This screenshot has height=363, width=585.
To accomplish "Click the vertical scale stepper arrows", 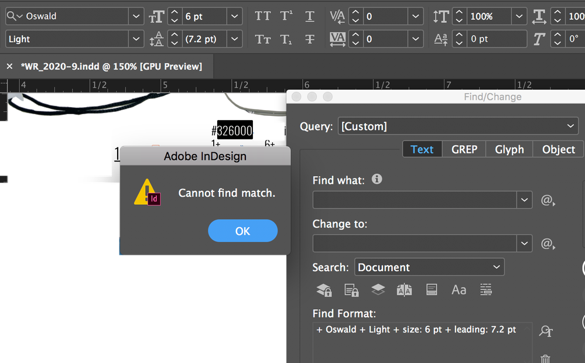I will tap(459, 16).
